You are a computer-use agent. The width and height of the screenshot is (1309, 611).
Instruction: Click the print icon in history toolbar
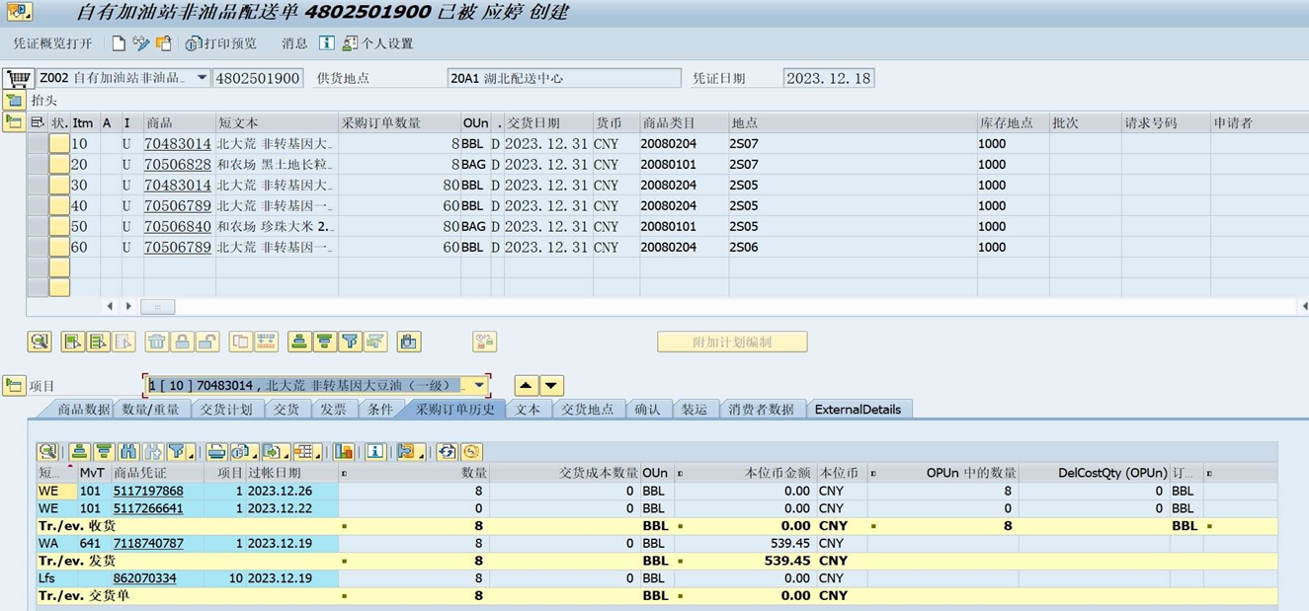click(x=216, y=452)
